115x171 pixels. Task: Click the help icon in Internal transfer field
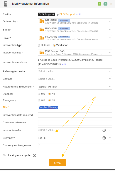(104, 130)
